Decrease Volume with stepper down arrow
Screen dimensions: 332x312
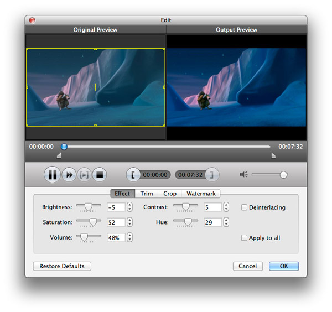tap(129, 240)
